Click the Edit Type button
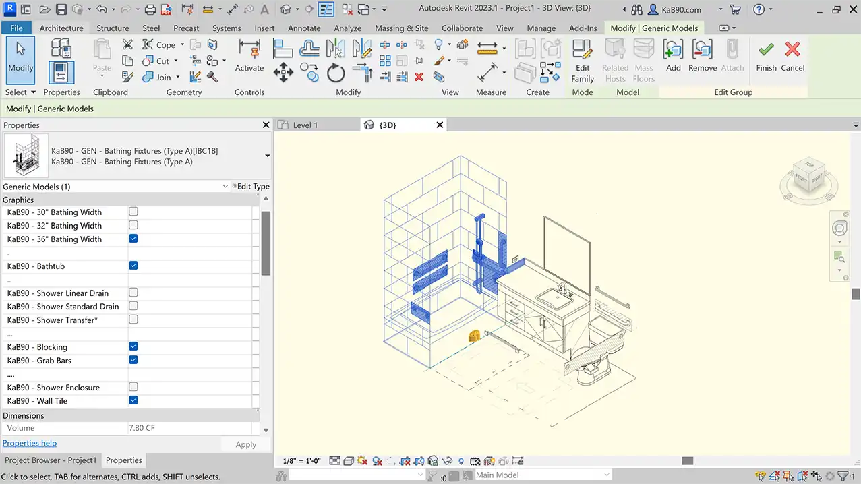This screenshot has height=484, width=861. 251,187
